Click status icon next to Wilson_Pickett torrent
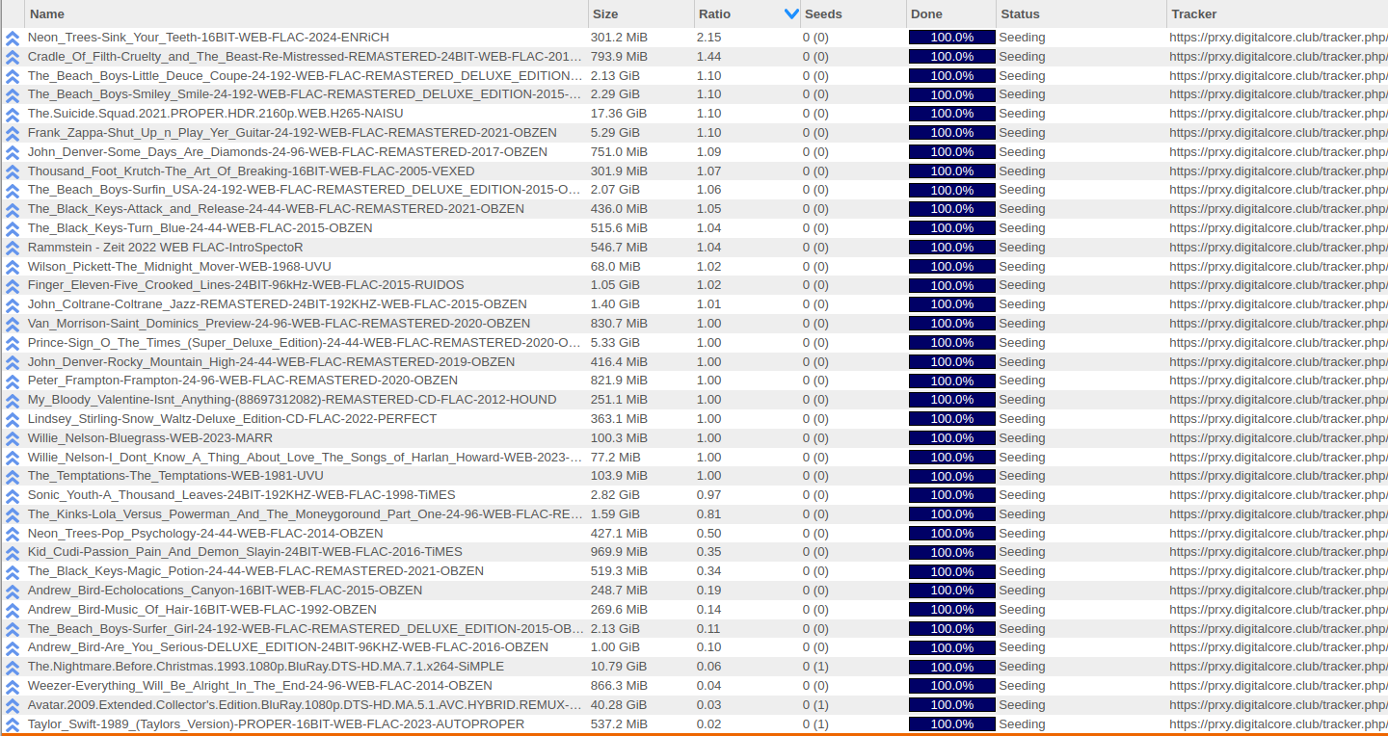The height and width of the screenshot is (736, 1388). click(x=13, y=267)
